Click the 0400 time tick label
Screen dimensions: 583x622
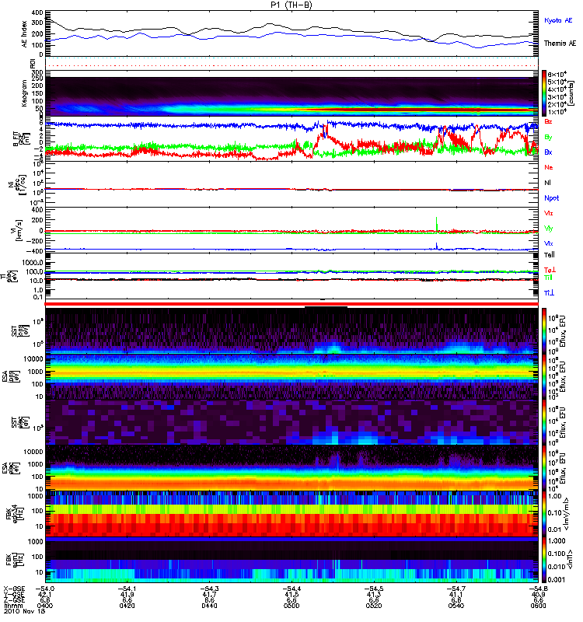point(45,606)
